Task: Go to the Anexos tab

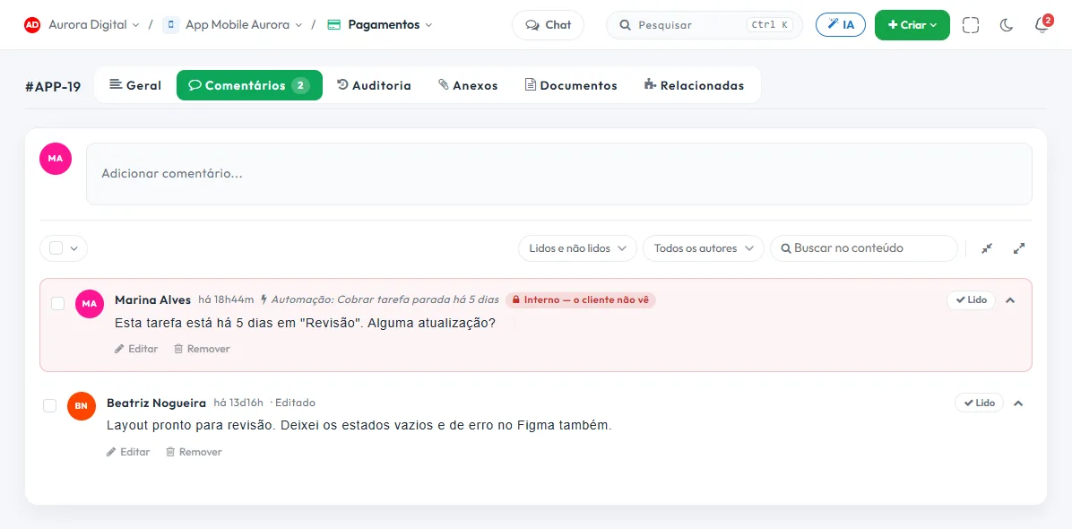Action: (x=468, y=85)
